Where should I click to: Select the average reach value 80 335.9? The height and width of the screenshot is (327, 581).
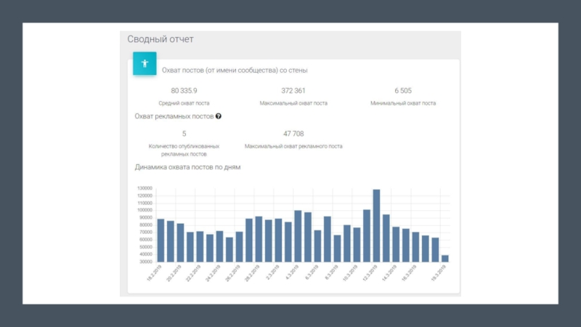(x=184, y=91)
